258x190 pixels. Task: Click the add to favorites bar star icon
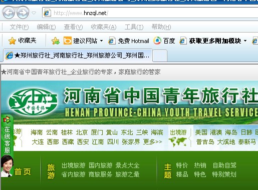pyautogui.click(x=56, y=40)
